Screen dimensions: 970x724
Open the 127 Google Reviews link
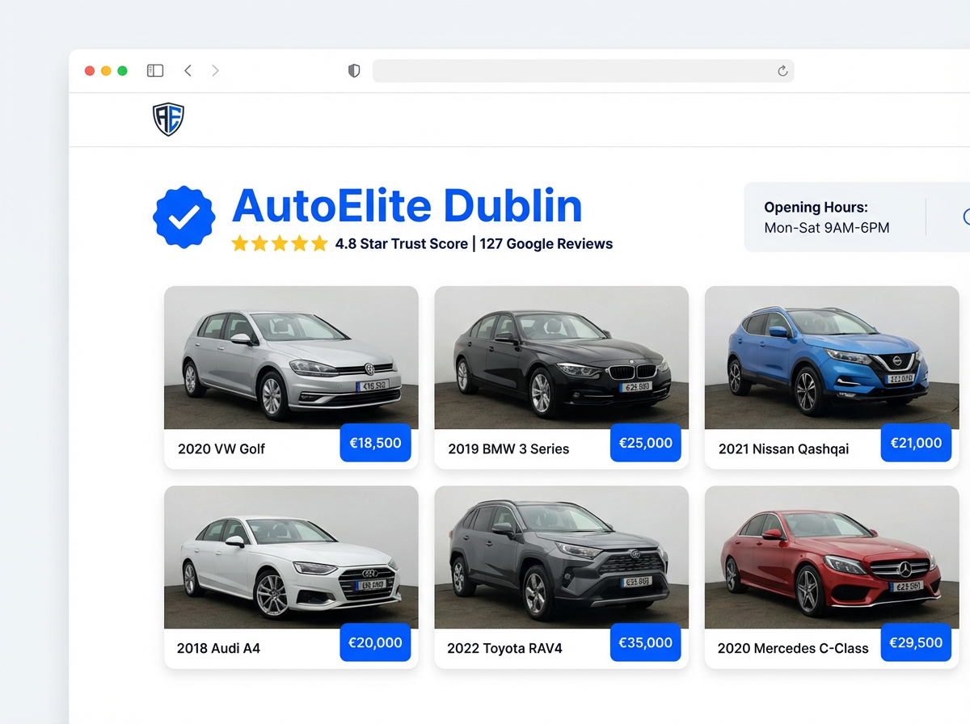[x=546, y=243]
